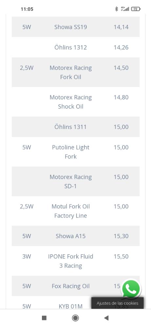The image size is (151, 327).
Task: Open the WhatsApp chat bubble icon
Action: click(x=131, y=289)
